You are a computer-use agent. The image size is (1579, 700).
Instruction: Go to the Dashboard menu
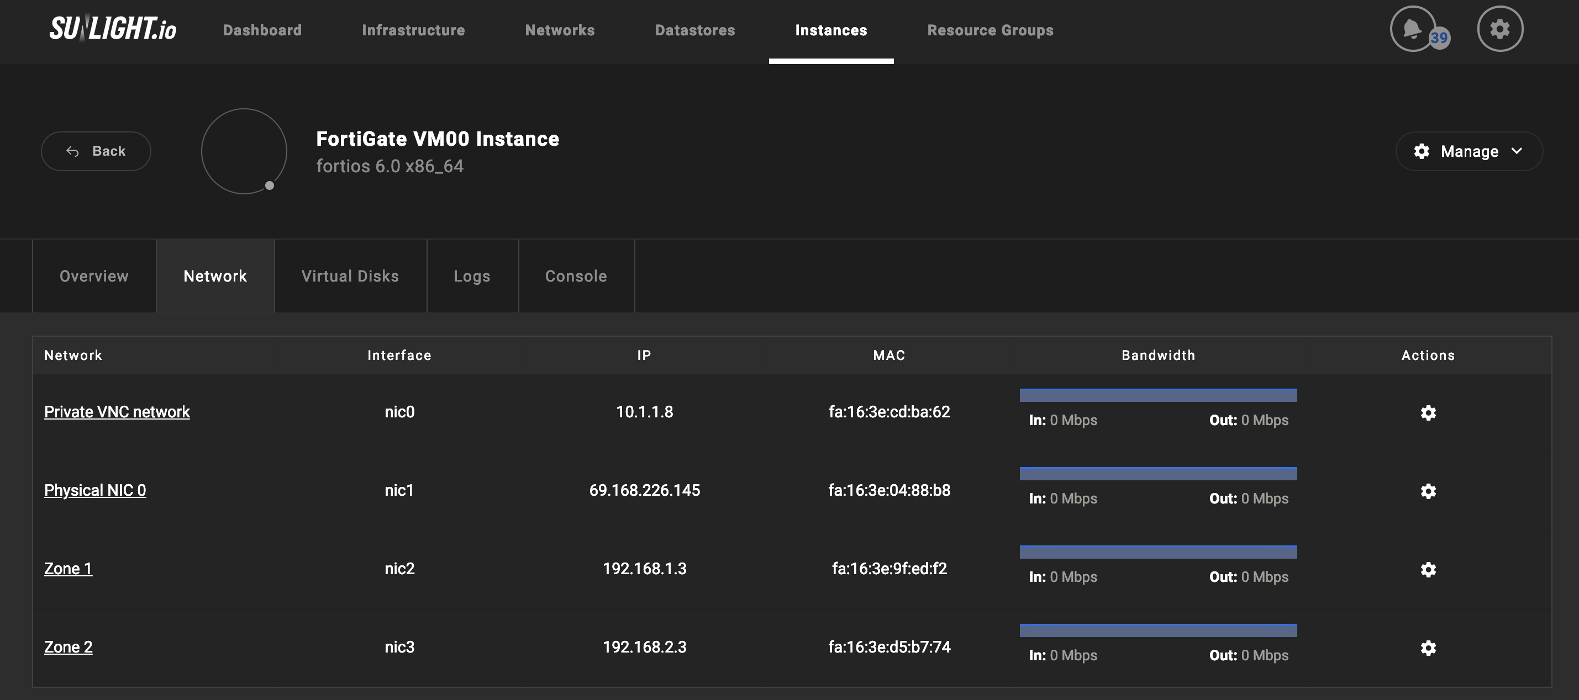click(262, 30)
